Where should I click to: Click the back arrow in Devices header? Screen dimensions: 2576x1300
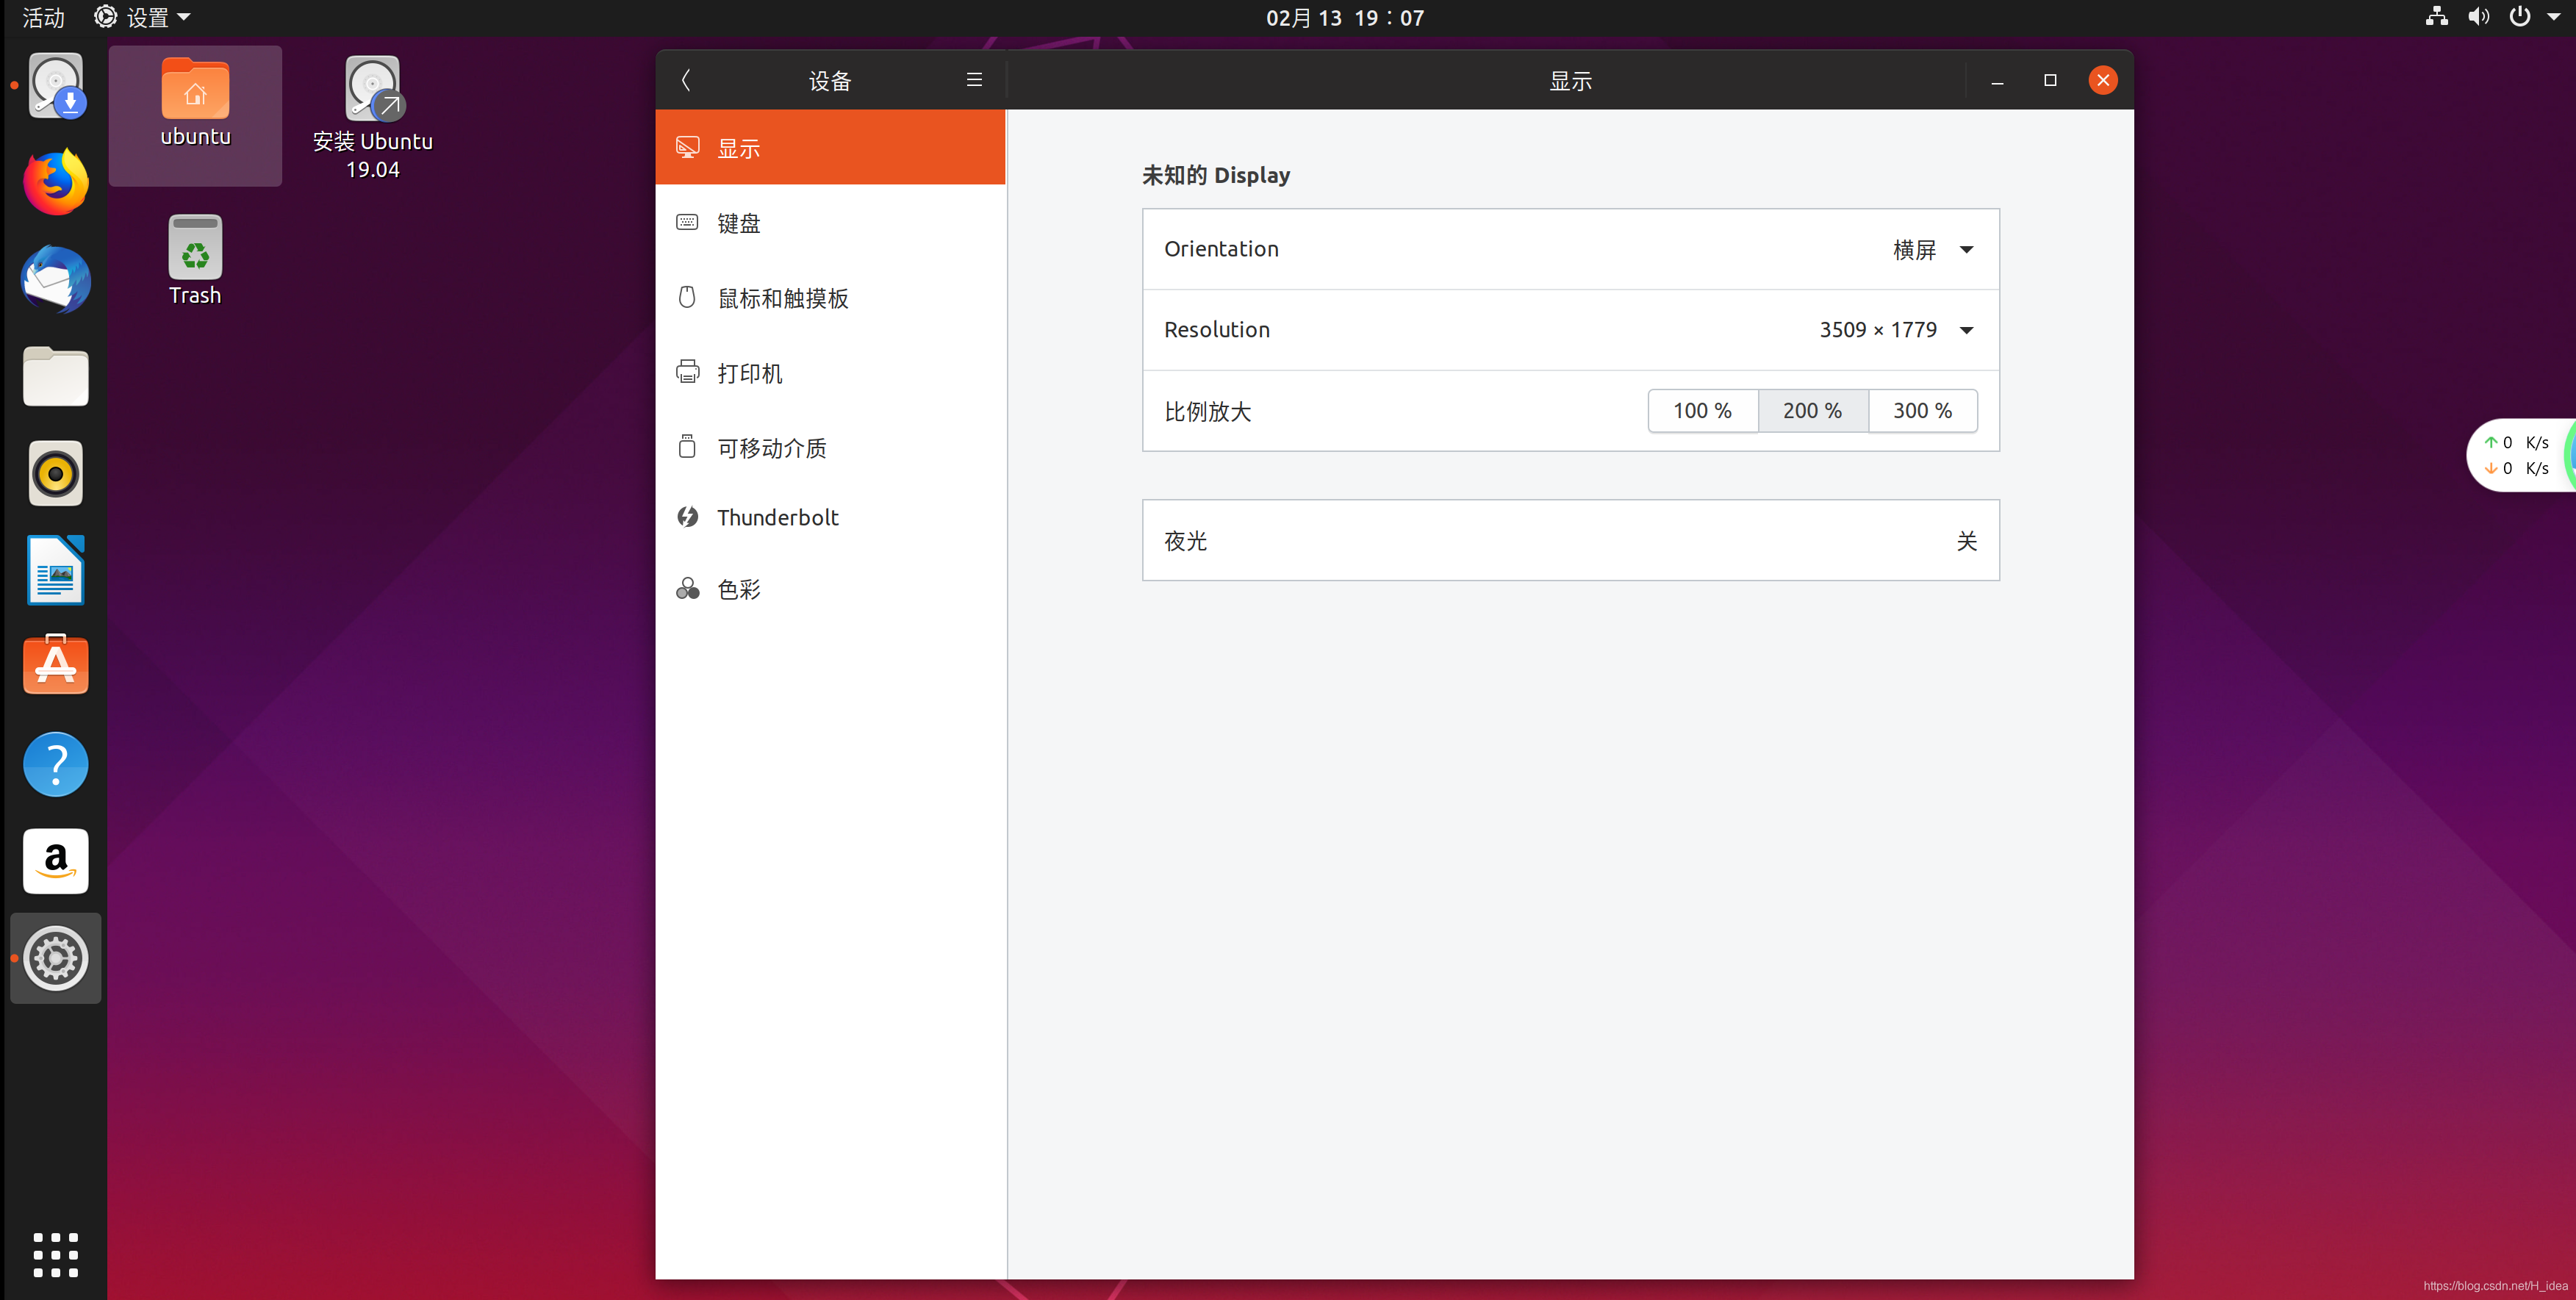[686, 80]
